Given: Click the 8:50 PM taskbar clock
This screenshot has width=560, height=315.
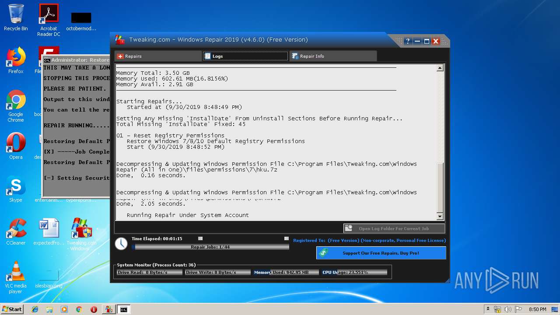Looking at the screenshot, I should point(537,309).
